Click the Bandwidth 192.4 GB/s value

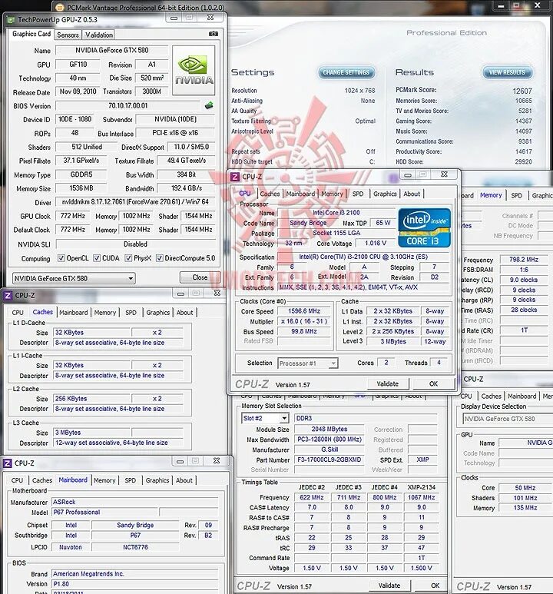[187, 188]
